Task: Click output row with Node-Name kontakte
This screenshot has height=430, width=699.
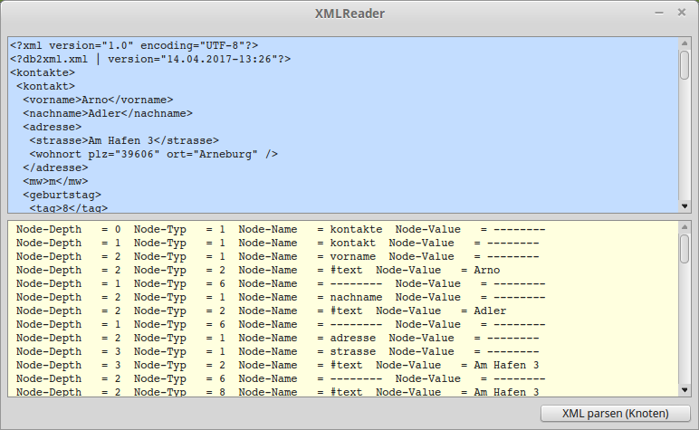Action: pos(281,230)
